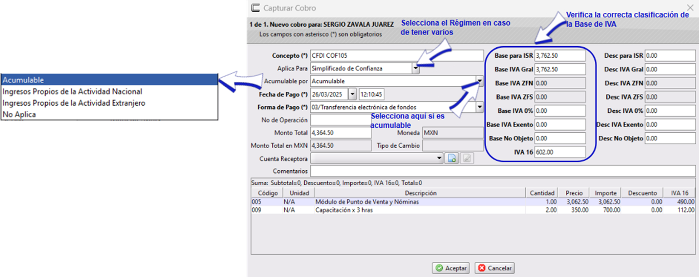Select No Aplica in the options list

pyautogui.click(x=110, y=115)
